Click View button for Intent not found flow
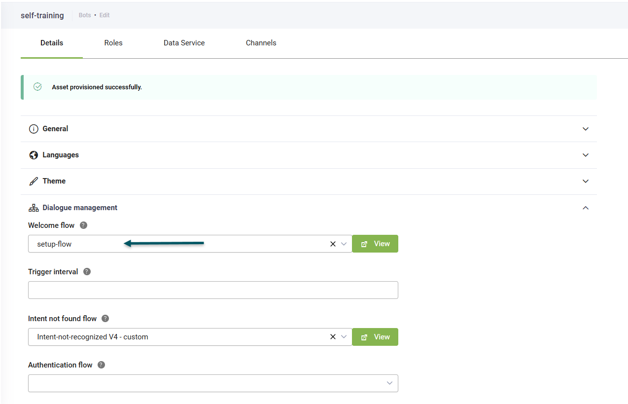The height and width of the screenshot is (404, 628). (x=375, y=337)
